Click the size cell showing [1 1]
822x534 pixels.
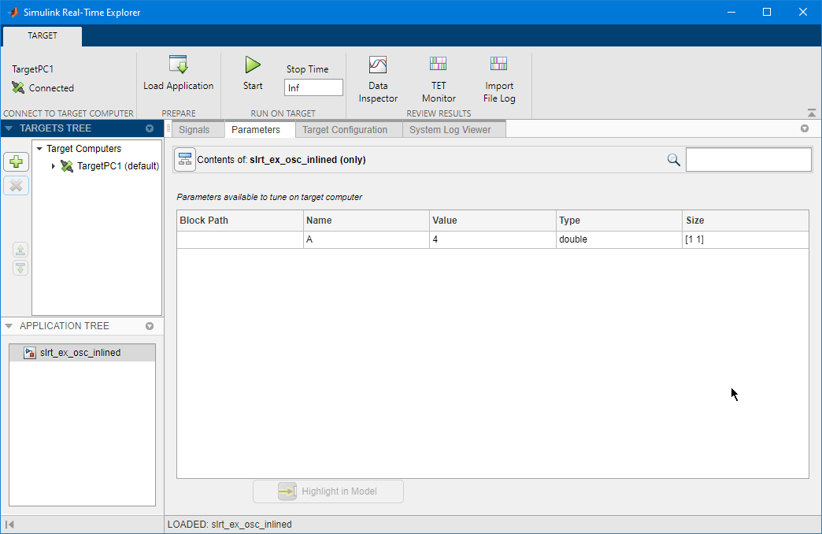(746, 239)
